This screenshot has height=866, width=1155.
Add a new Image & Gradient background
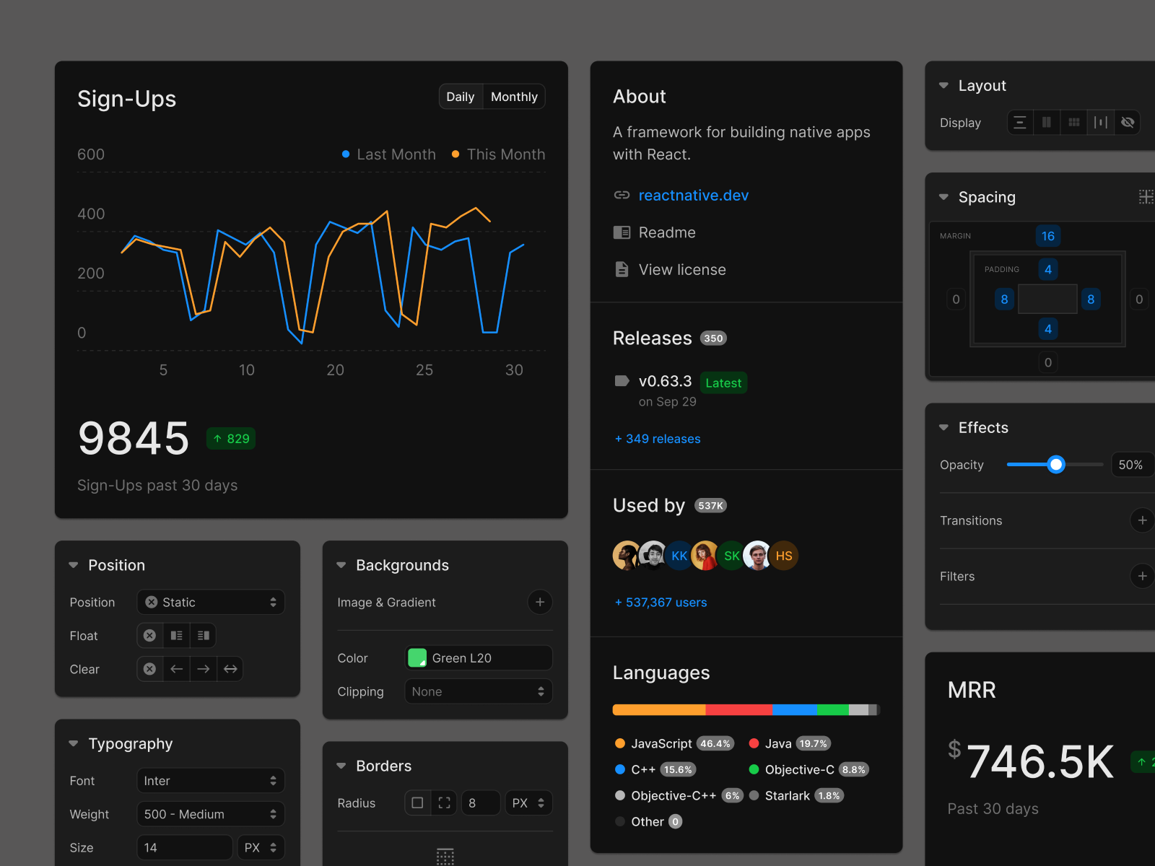tap(540, 602)
